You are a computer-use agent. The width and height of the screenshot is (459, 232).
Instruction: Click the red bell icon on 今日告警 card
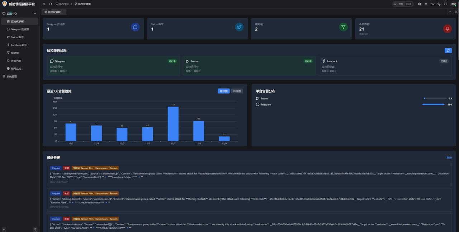pos(447,29)
